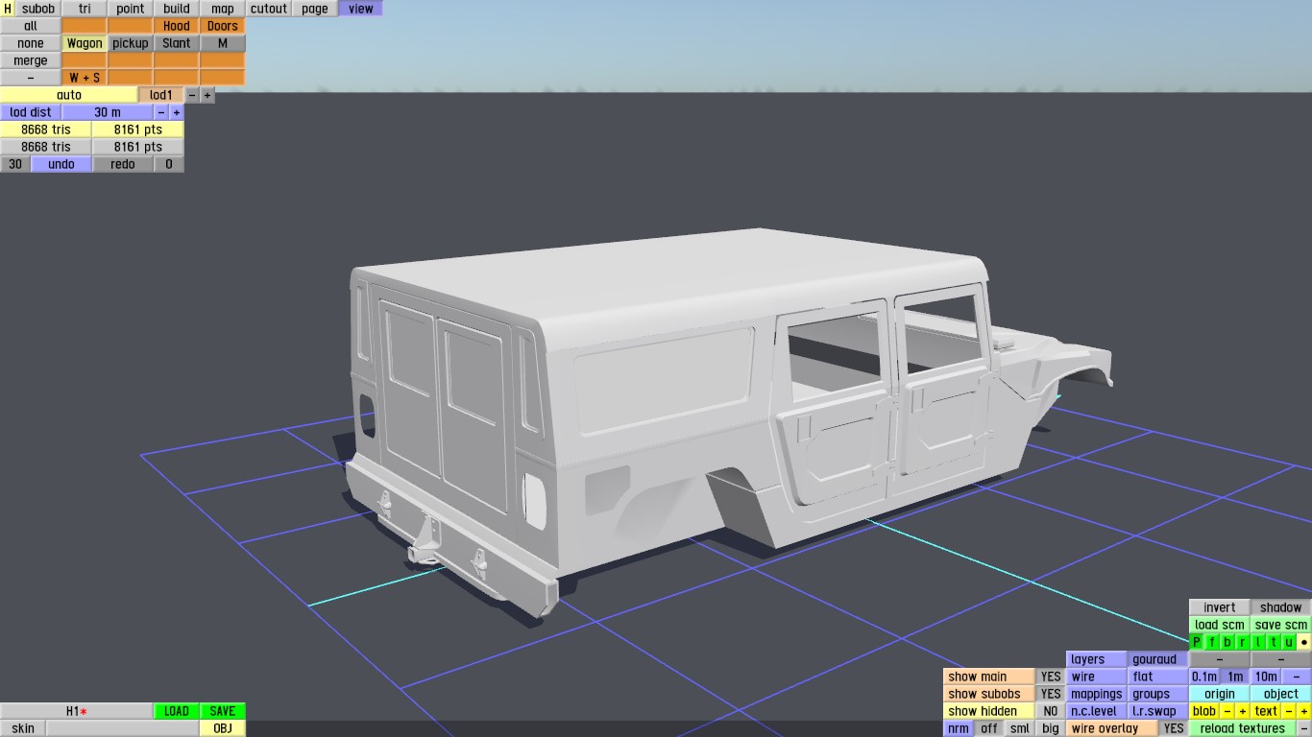This screenshot has width=1312, height=737.
Task: Toggle the shadow option
Action: 1281,607
